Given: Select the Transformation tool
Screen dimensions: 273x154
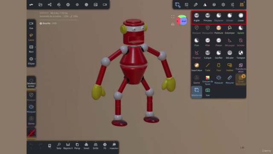Looking at the screenshot, I should (x=241, y=68).
